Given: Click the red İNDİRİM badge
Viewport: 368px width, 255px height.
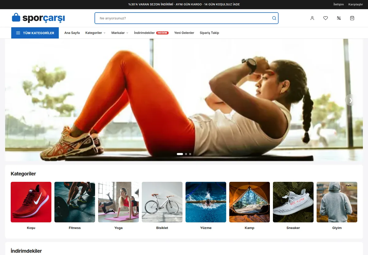Looking at the screenshot, I should coord(162,33).
